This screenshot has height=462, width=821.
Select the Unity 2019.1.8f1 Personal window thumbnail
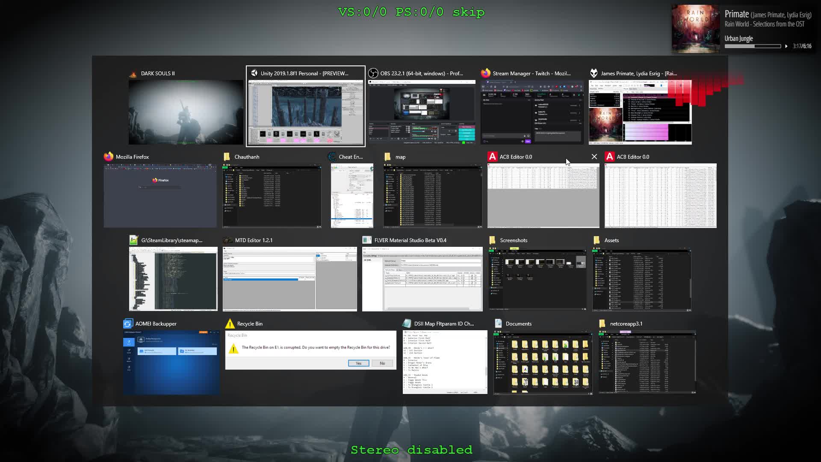(x=306, y=112)
